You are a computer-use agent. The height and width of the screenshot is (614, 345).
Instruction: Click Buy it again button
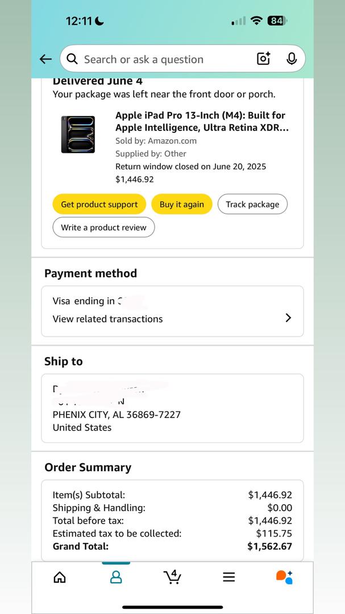pyautogui.click(x=182, y=205)
